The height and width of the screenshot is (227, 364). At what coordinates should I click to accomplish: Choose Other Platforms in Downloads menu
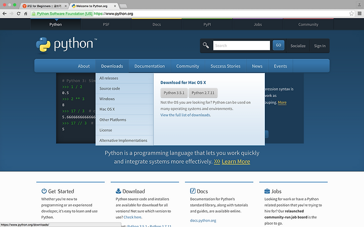pyautogui.click(x=124, y=120)
